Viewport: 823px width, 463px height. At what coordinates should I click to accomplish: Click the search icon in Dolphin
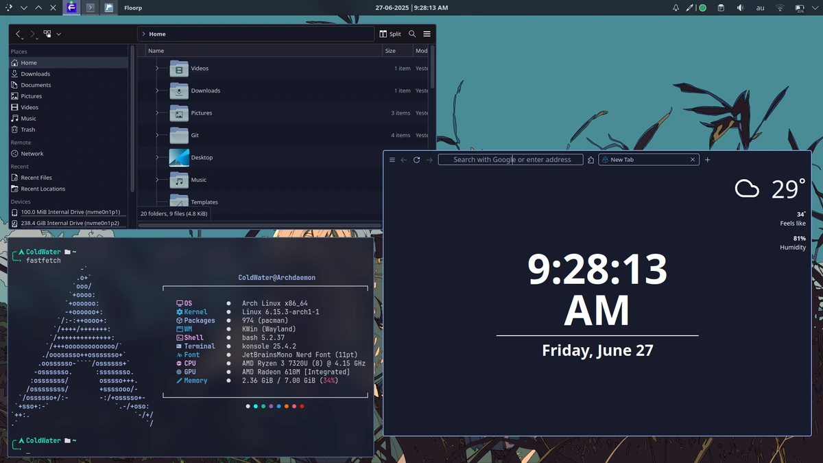tap(412, 34)
